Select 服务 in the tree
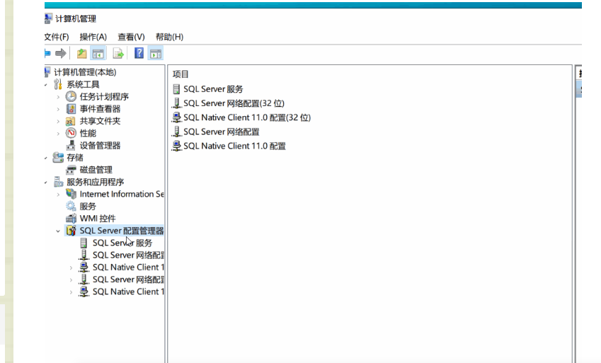 pyautogui.click(x=88, y=206)
